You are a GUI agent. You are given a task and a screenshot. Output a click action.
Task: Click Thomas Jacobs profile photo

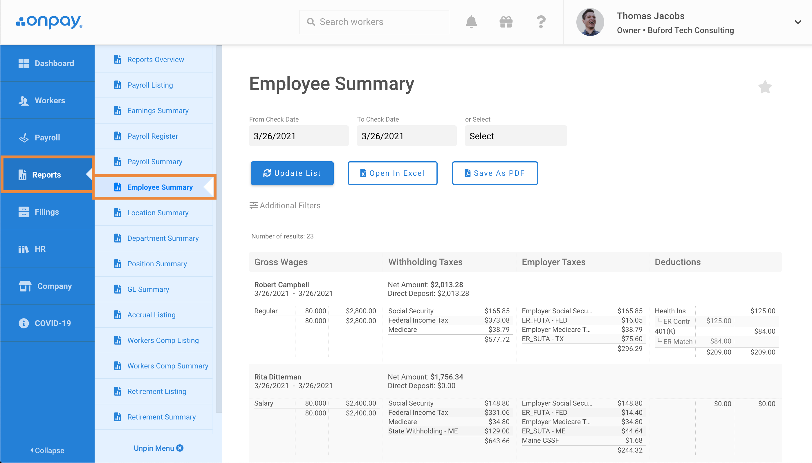pos(590,22)
